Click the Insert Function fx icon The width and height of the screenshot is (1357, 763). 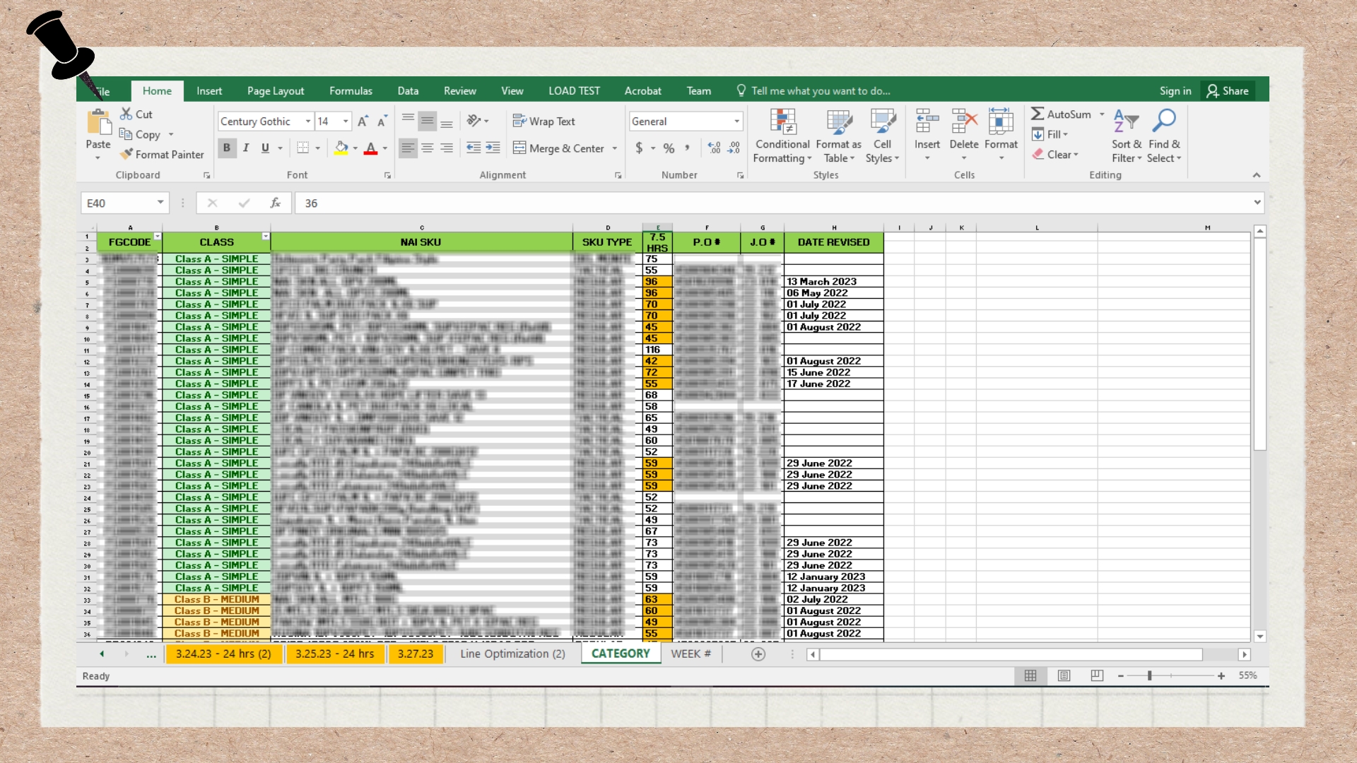276,203
